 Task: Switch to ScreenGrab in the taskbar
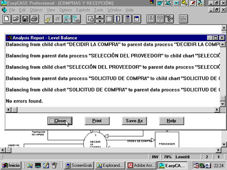coord(79,165)
